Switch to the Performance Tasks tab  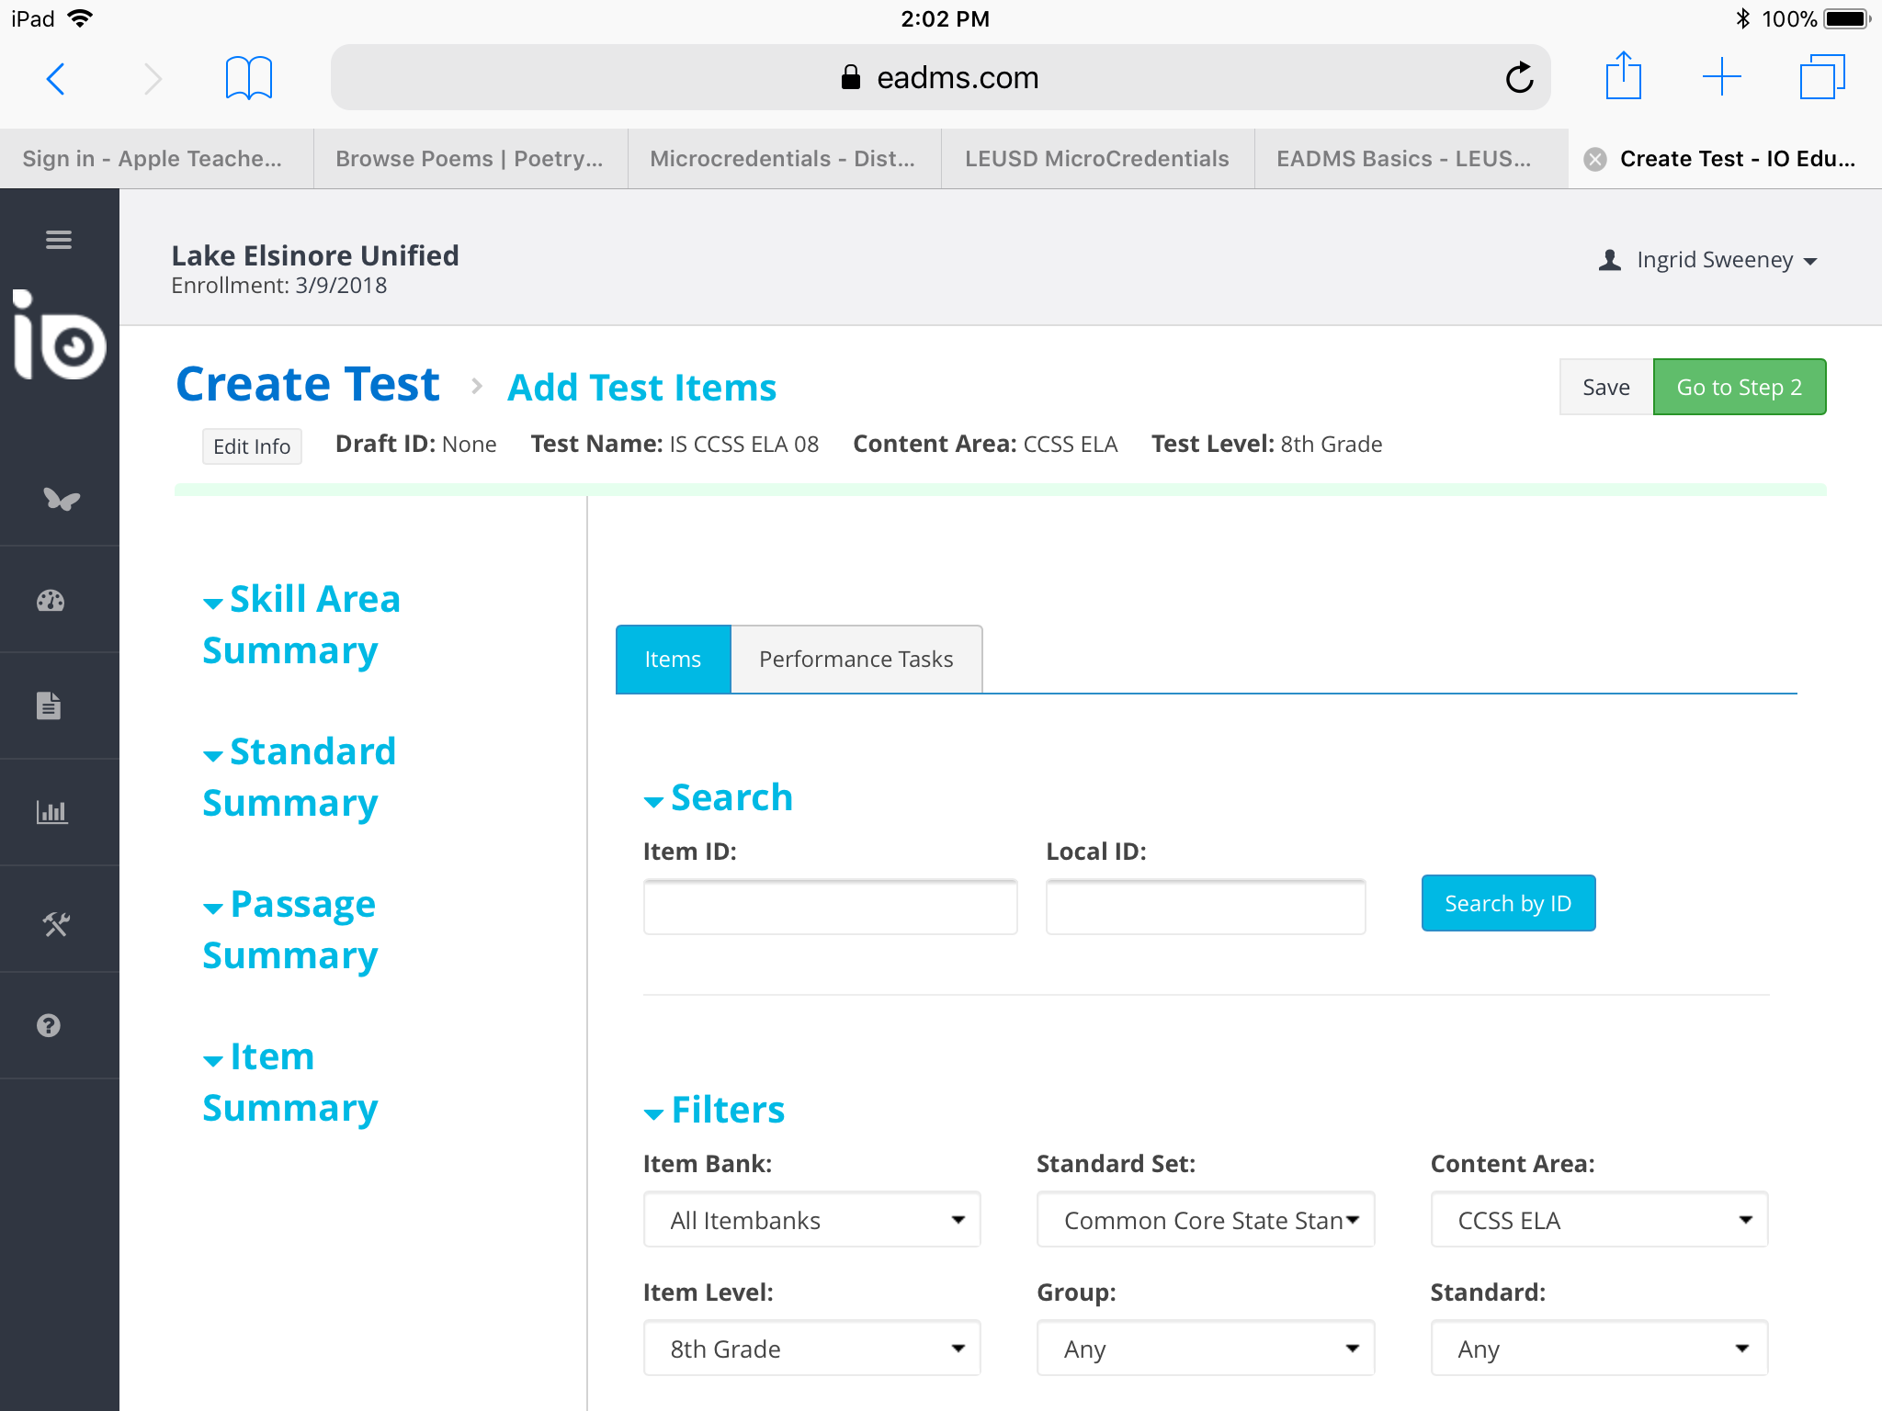click(x=856, y=660)
